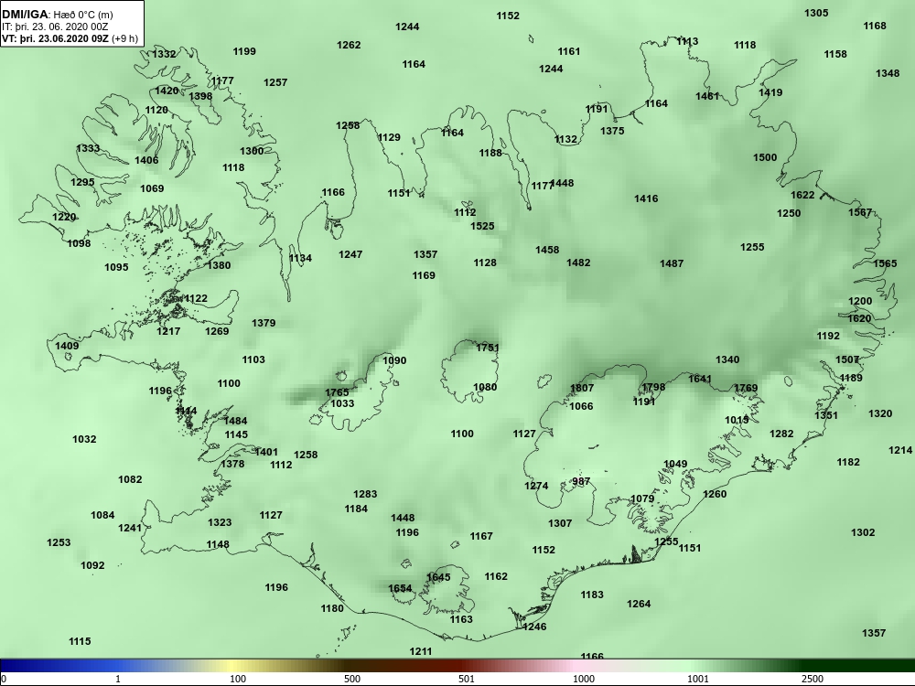Click the value 1380
Screen dimensions: 915x686
click(220, 265)
